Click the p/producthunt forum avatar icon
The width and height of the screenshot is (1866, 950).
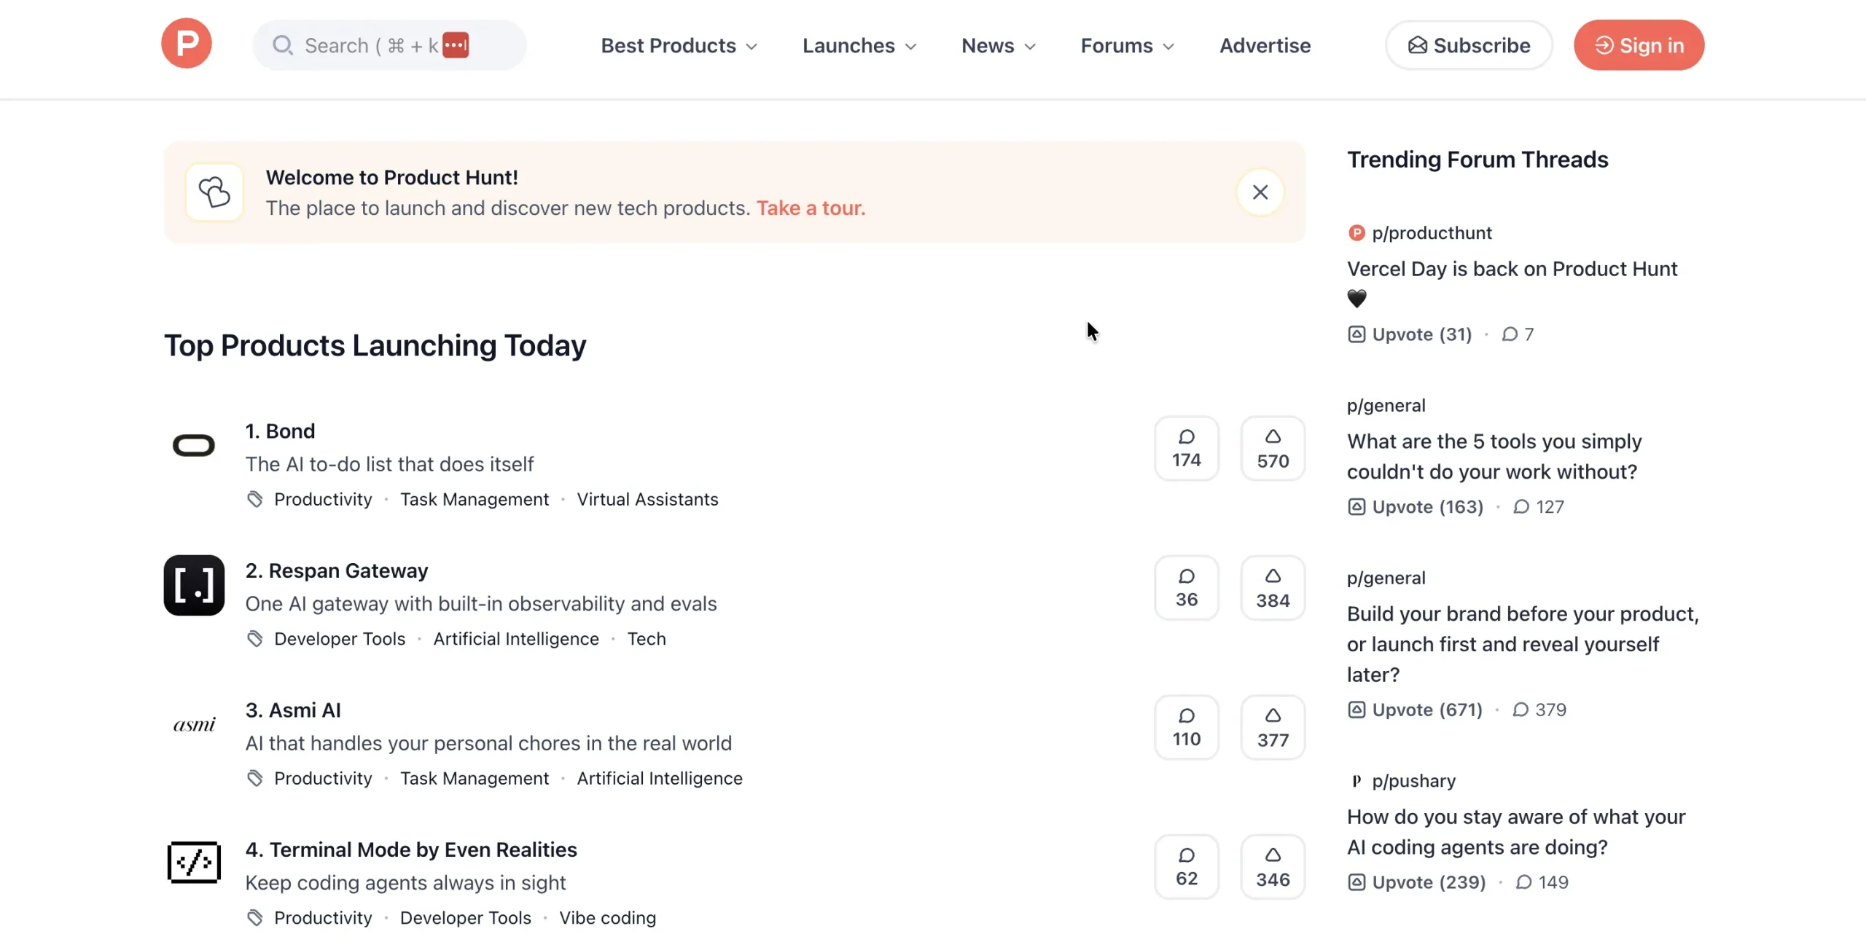pos(1356,233)
